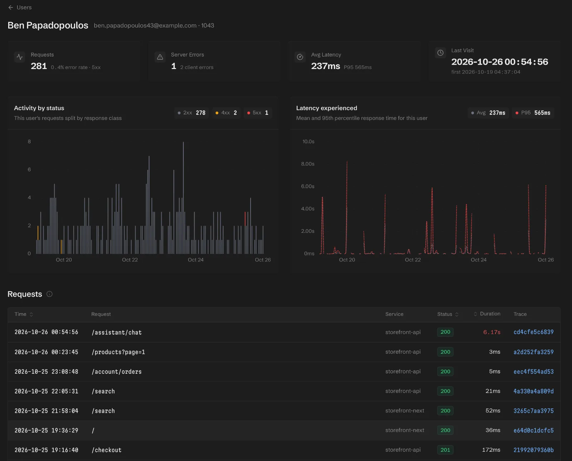The width and height of the screenshot is (572, 461).
Task: Select the /products?page=1 request
Action: [x=118, y=352]
